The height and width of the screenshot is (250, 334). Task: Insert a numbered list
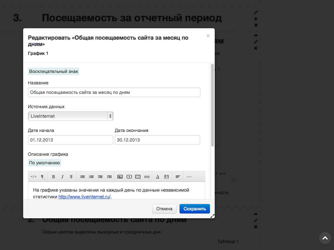click(91, 177)
